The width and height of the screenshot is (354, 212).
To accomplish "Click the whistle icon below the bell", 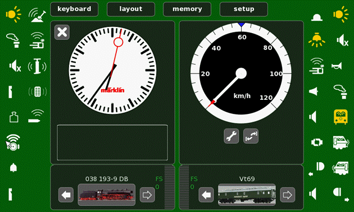I will click(10, 195).
